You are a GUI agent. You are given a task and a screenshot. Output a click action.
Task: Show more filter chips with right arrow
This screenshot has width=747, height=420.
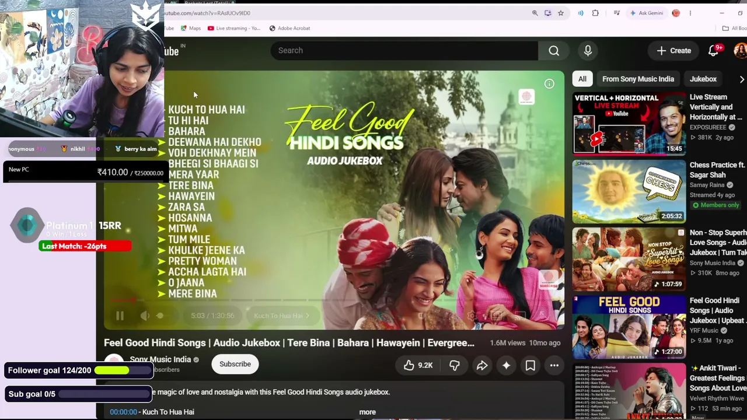[x=741, y=79]
